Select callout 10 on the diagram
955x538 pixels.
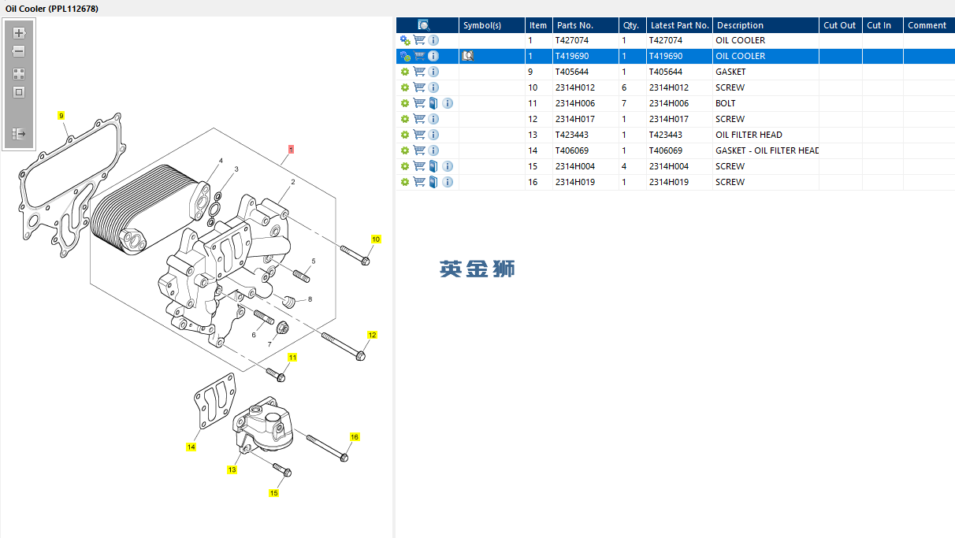(x=376, y=239)
